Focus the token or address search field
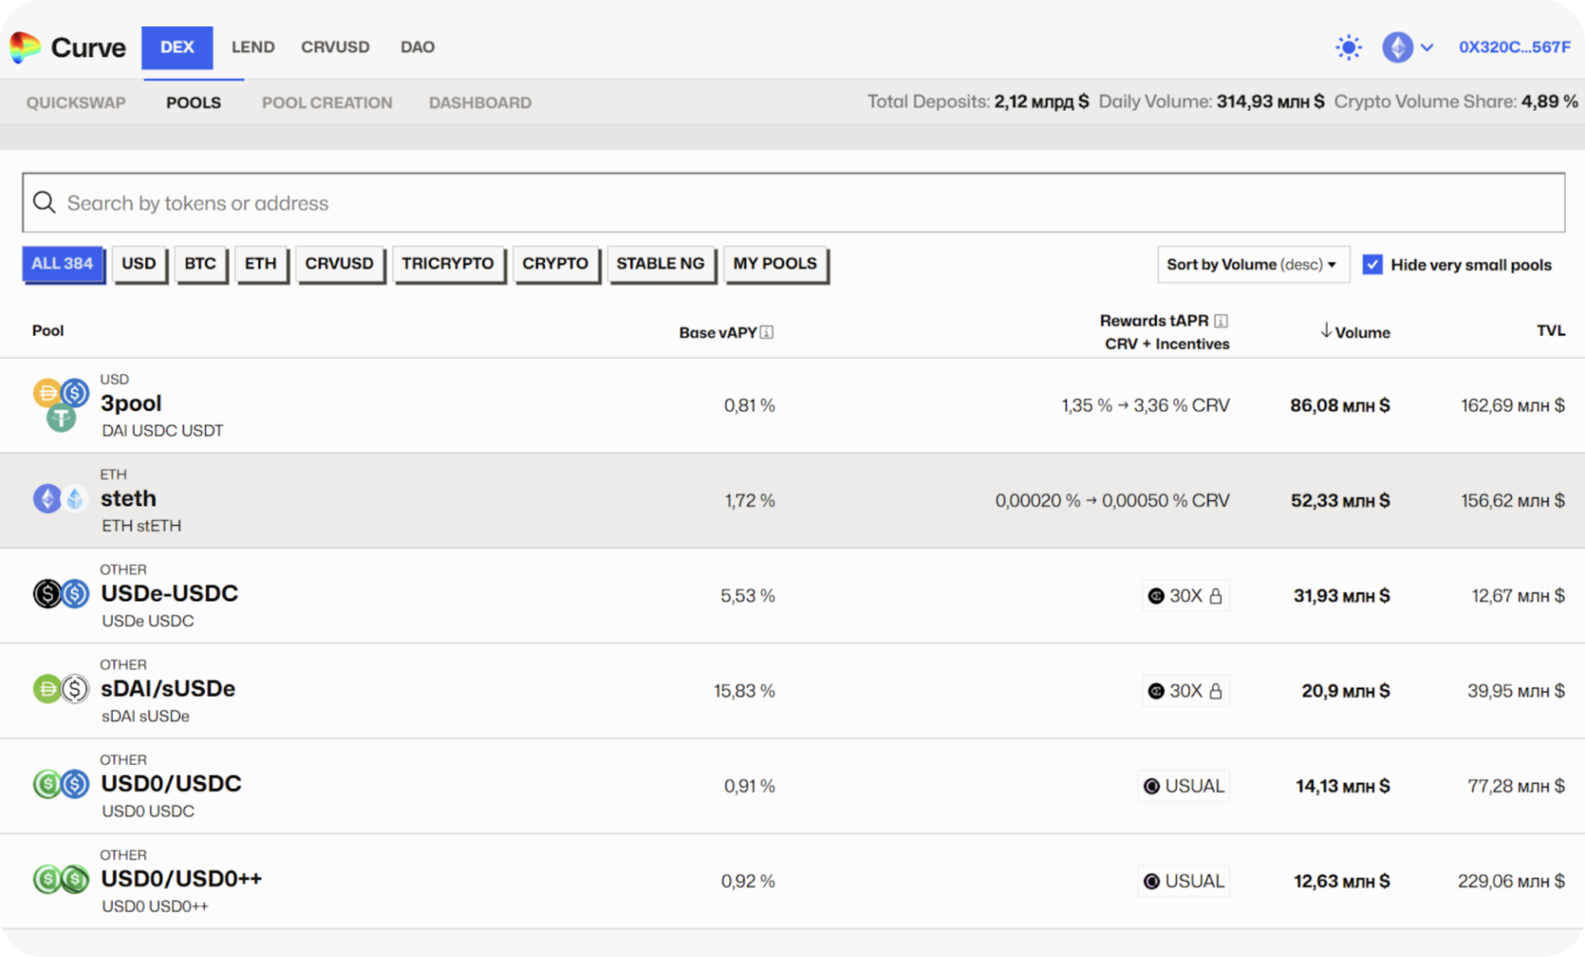This screenshot has width=1585, height=957. click(794, 203)
